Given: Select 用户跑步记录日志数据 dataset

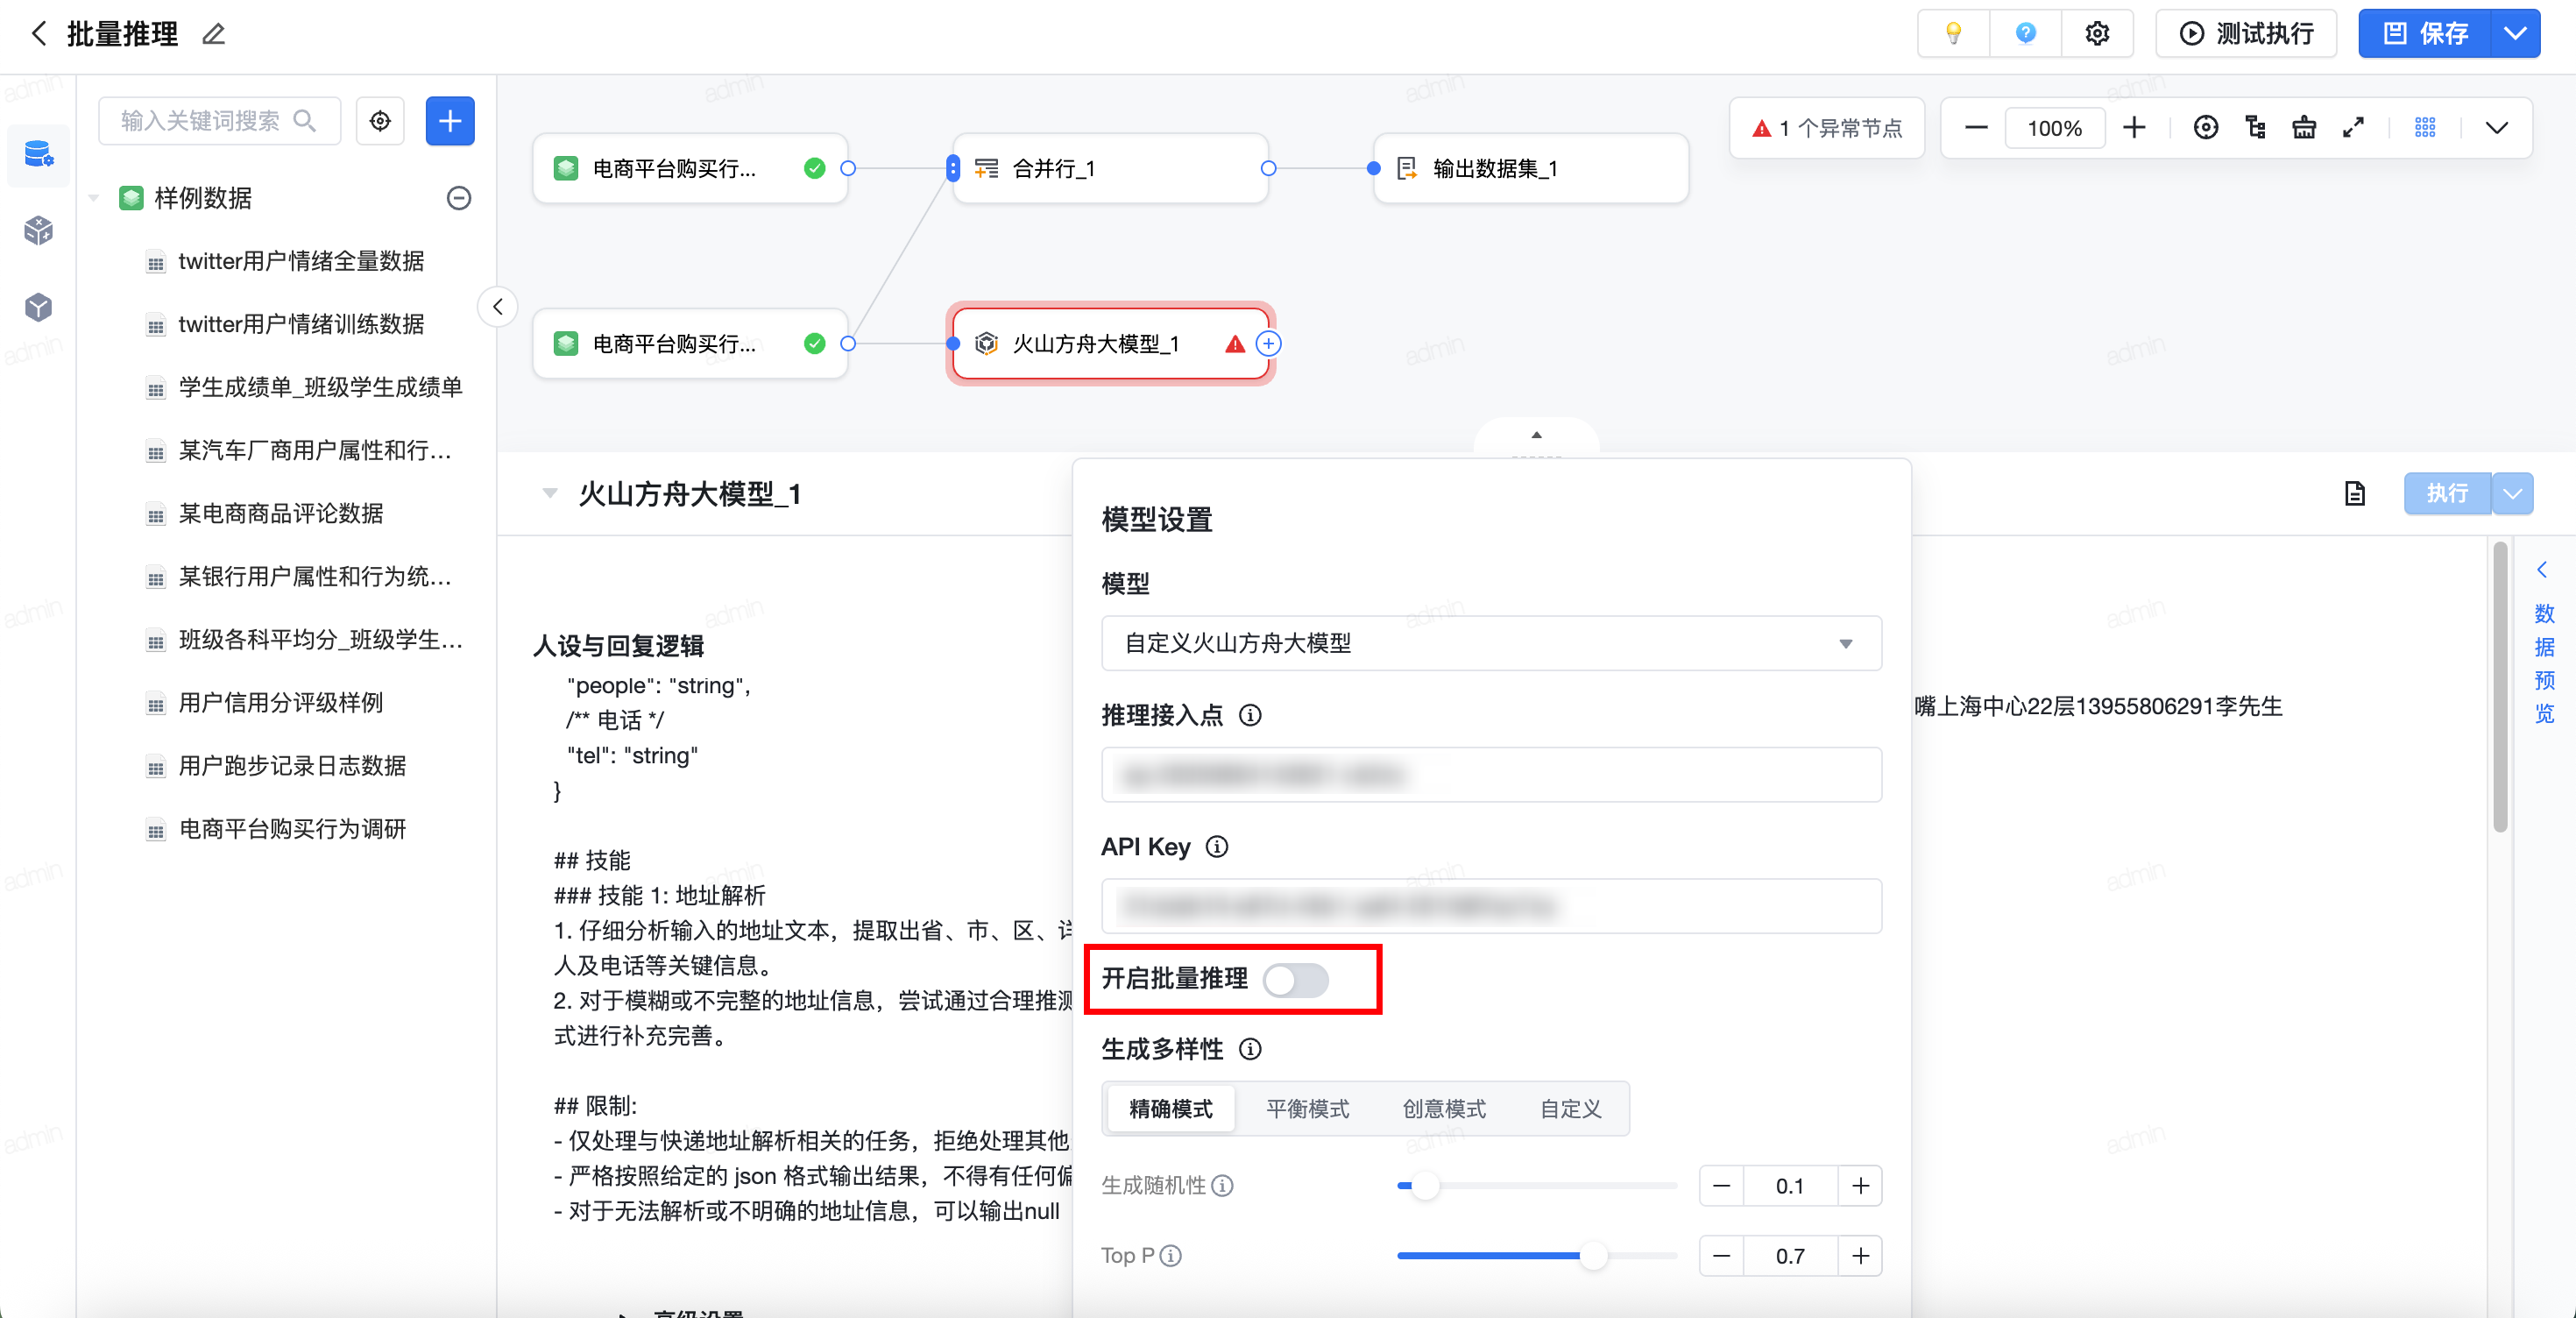Looking at the screenshot, I should (x=292, y=765).
